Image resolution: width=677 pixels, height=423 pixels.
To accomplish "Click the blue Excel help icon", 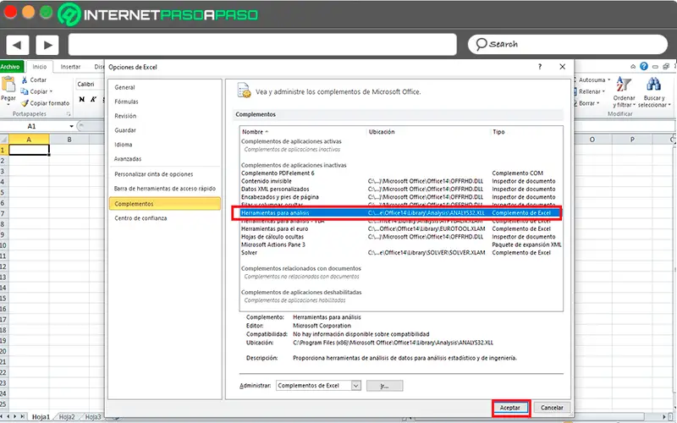I will pos(644,67).
